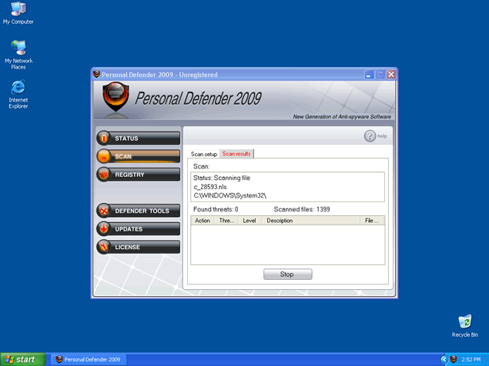489x366 pixels.
Task: Click the Status sidebar icon
Action: coord(104,138)
